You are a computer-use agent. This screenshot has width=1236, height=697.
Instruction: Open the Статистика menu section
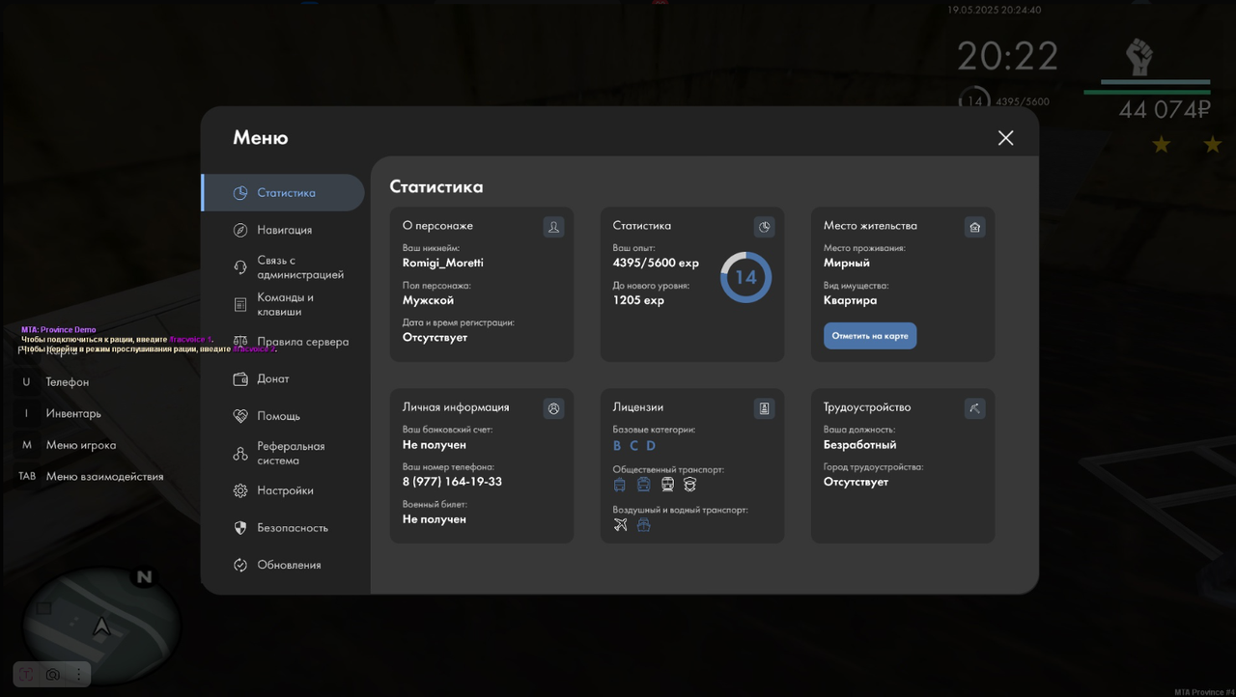click(x=283, y=193)
